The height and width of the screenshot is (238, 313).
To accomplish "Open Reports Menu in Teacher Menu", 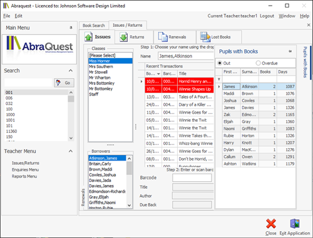I will (x=24, y=176).
